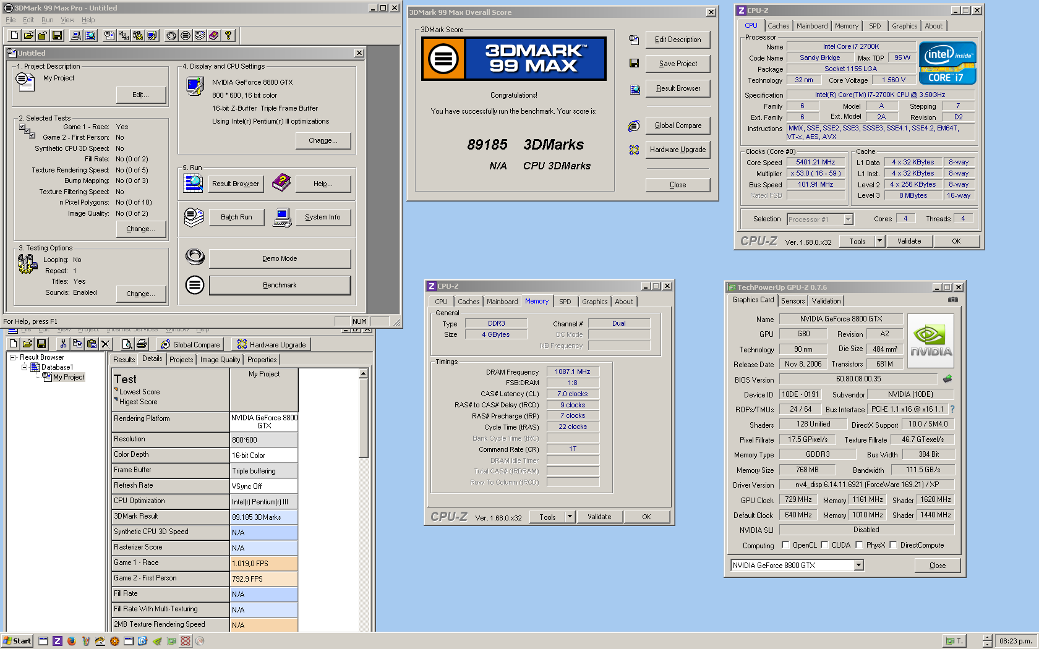The height and width of the screenshot is (649, 1039).
Task: Click Hardware Upgrade in Result Browser toolbar
Action: 272,344
